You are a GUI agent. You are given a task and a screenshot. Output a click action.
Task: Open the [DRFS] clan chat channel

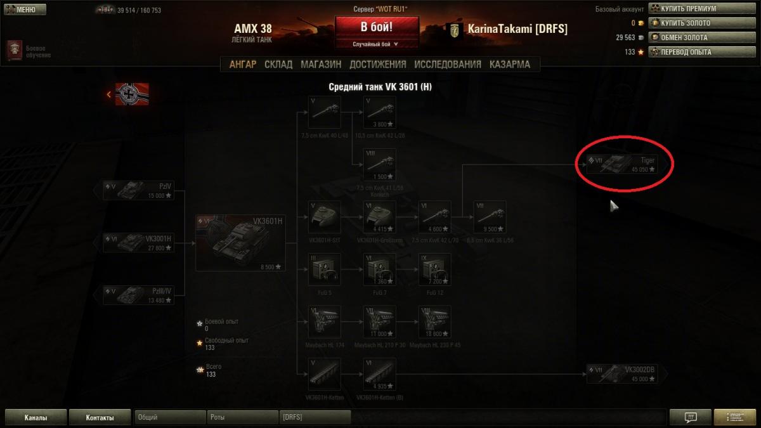(315, 417)
